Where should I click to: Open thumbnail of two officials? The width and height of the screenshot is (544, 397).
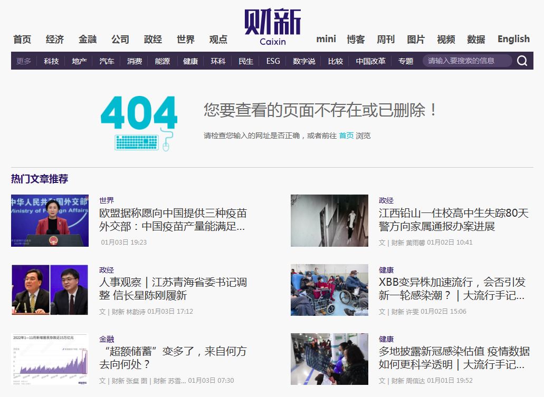[x=50, y=290]
